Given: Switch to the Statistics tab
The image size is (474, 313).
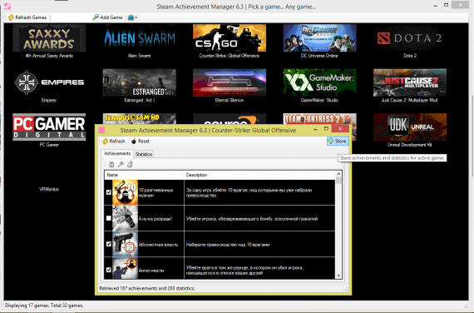Looking at the screenshot, I should click(x=144, y=154).
